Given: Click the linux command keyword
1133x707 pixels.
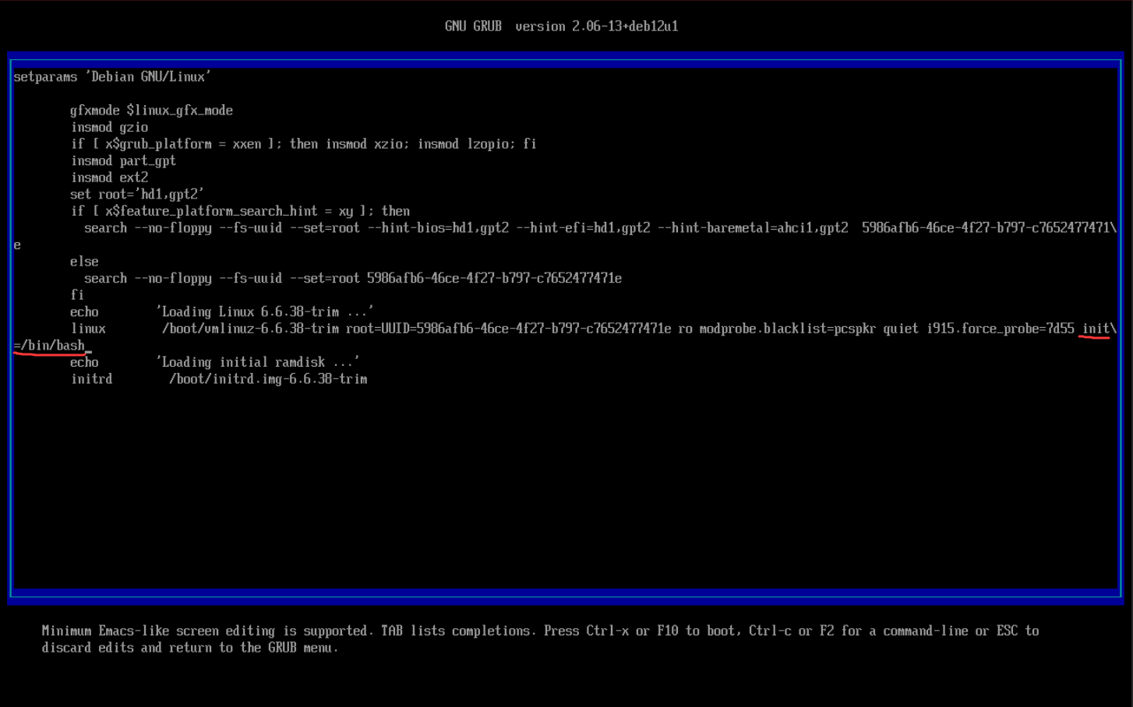Looking at the screenshot, I should [x=88, y=329].
